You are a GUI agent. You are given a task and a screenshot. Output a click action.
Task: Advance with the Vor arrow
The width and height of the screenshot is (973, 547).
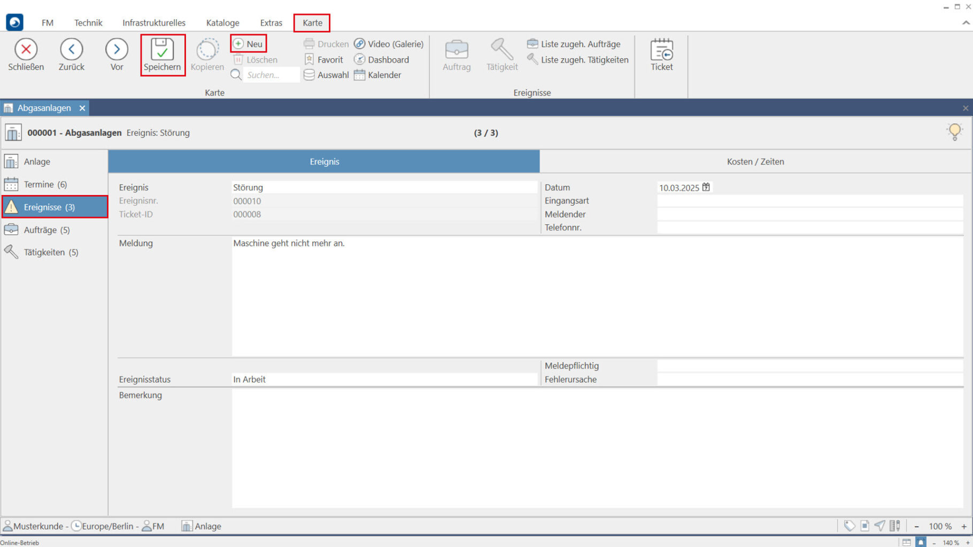(117, 50)
